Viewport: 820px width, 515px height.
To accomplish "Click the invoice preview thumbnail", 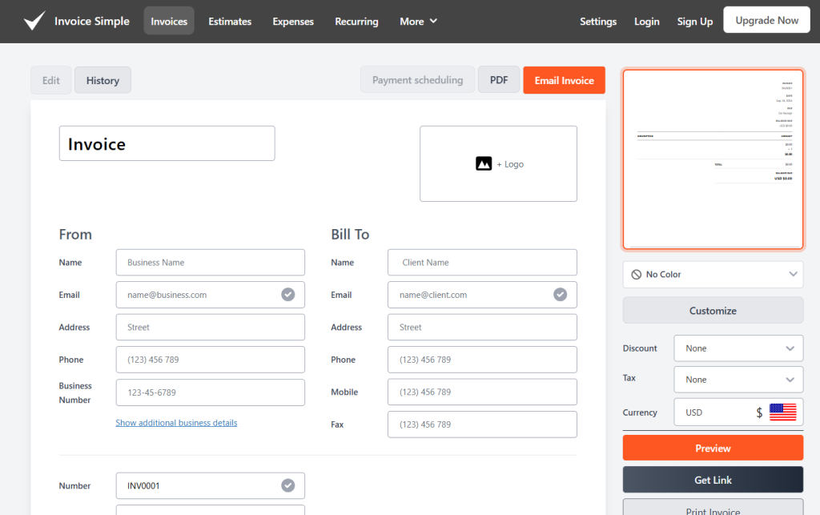I will [x=713, y=159].
